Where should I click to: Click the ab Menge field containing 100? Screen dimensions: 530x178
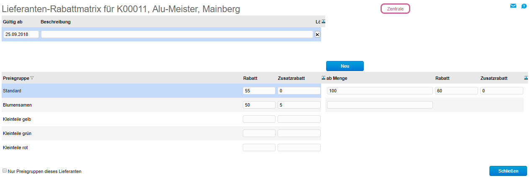pos(379,91)
